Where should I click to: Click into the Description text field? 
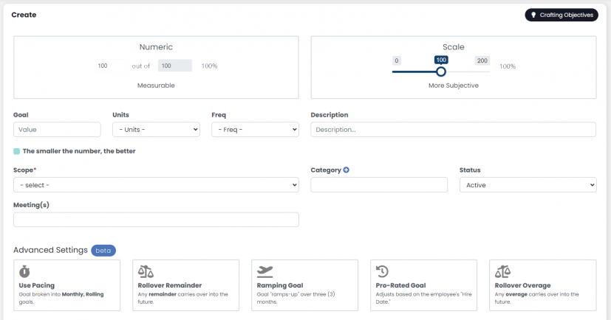pos(453,129)
